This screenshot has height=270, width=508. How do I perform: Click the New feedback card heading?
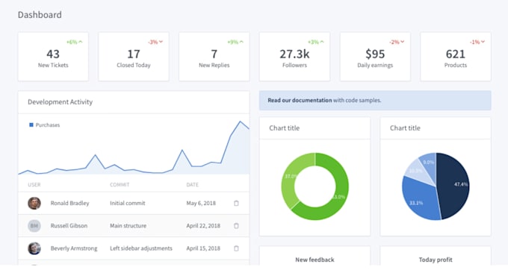coord(315,260)
